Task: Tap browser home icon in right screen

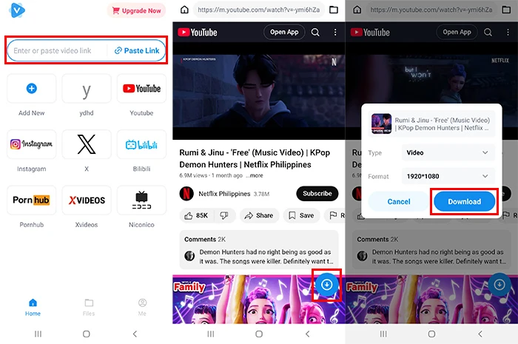Action: (x=357, y=10)
